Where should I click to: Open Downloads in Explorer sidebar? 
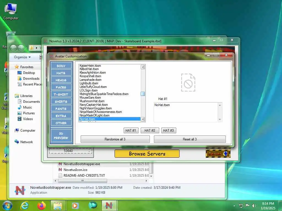(x=31, y=78)
